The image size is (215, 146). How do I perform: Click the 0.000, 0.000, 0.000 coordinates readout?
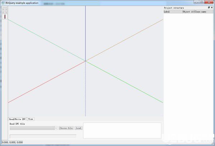click(12, 142)
